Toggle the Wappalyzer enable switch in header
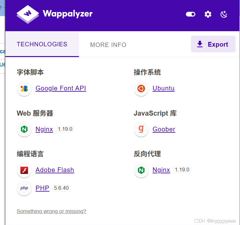The height and width of the screenshot is (225, 240). (x=191, y=14)
